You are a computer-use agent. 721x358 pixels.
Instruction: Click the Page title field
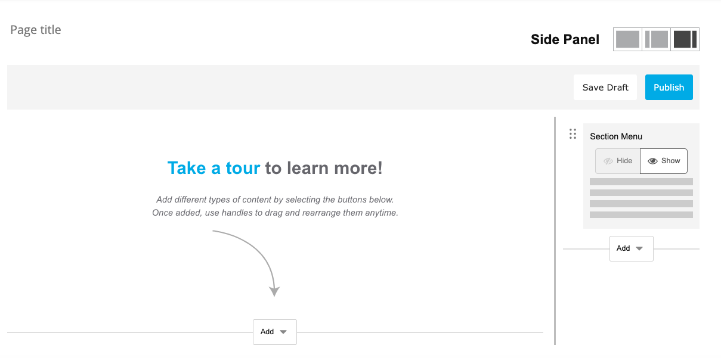tap(35, 29)
